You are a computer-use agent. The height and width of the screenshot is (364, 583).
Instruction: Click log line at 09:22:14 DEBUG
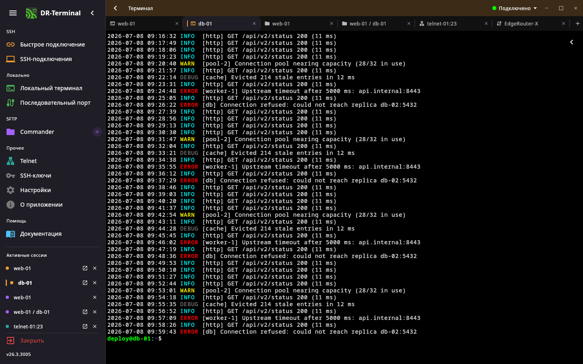(231, 77)
